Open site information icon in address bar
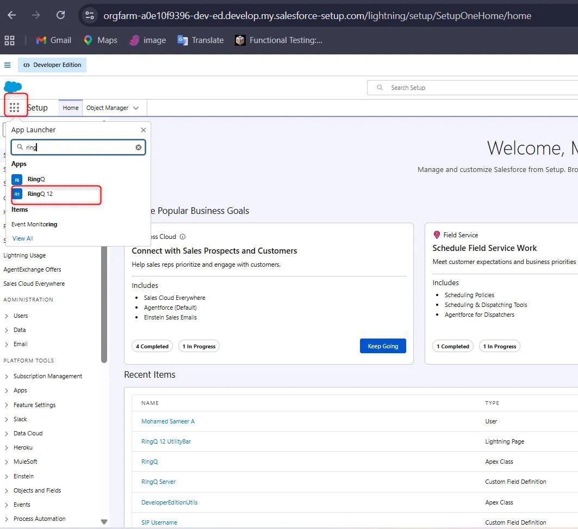 click(x=90, y=15)
